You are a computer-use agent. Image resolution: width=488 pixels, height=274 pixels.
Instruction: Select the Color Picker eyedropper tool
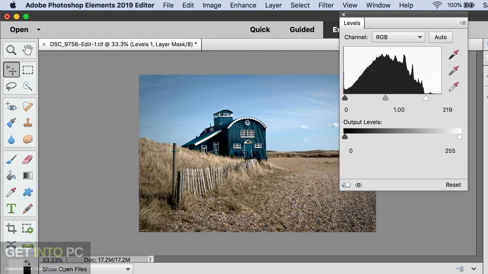[x=11, y=192]
